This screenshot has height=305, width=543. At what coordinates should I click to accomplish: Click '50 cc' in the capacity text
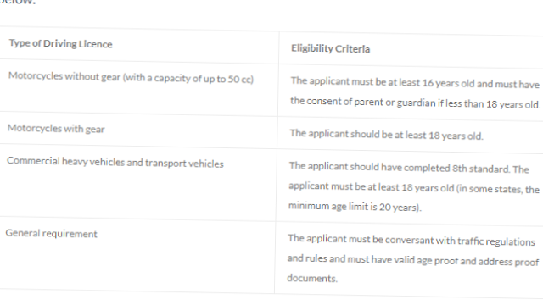pyautogui.click(x=239, y=80)
